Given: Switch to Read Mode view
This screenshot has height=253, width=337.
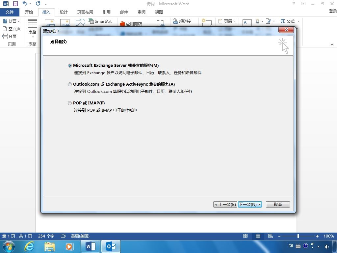Looking at the screenshot, I should (x=245, y=236).
